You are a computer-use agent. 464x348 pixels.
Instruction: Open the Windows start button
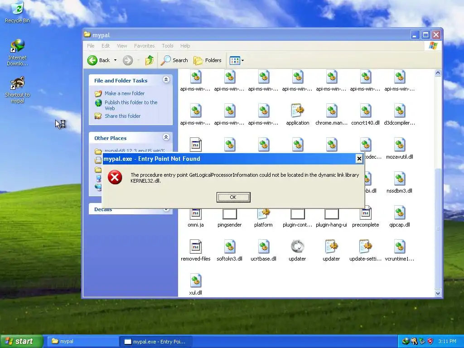point(21,341)
